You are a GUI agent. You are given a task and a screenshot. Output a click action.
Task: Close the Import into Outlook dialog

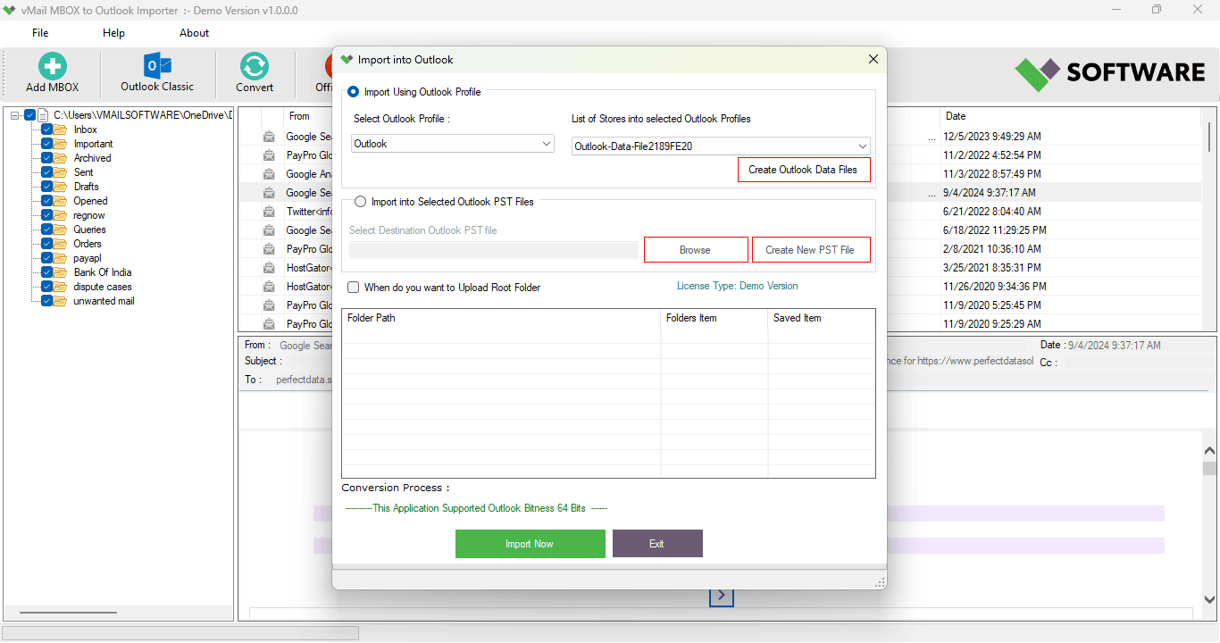click(x=873, y=60)
